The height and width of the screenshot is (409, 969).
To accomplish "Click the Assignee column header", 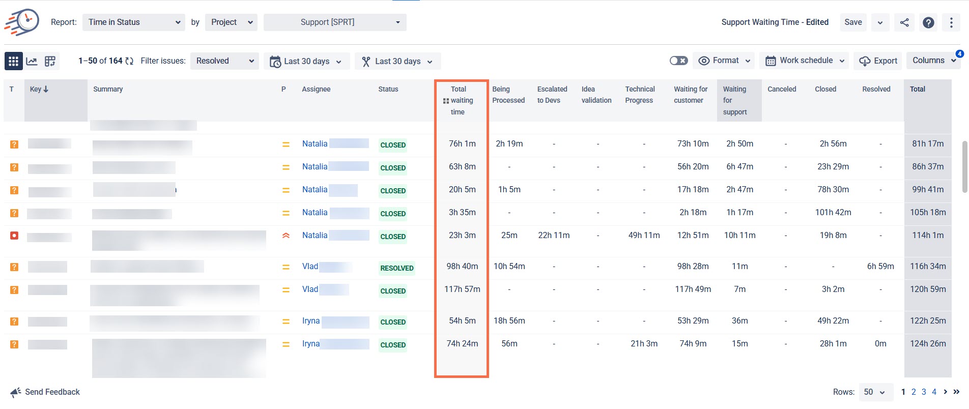I will click(x=316, y=89).
